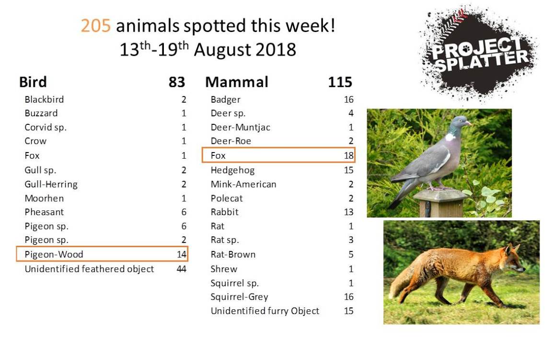Click the Gull-Herring entry
This screenshot has width=553, height=339.
[51, 184]
